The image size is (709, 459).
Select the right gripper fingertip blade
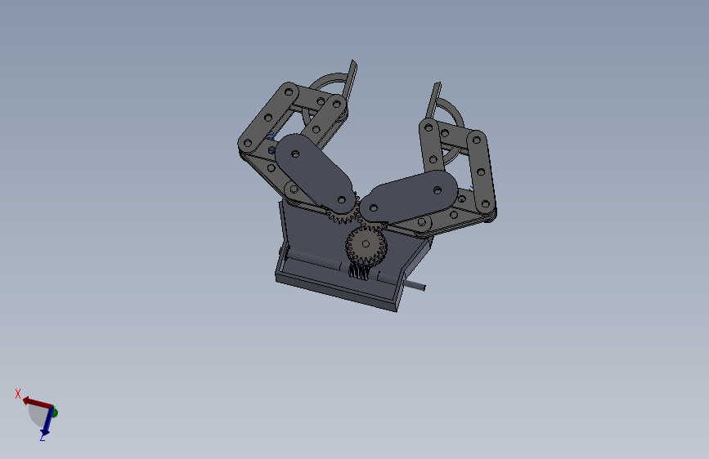(433, 100)
